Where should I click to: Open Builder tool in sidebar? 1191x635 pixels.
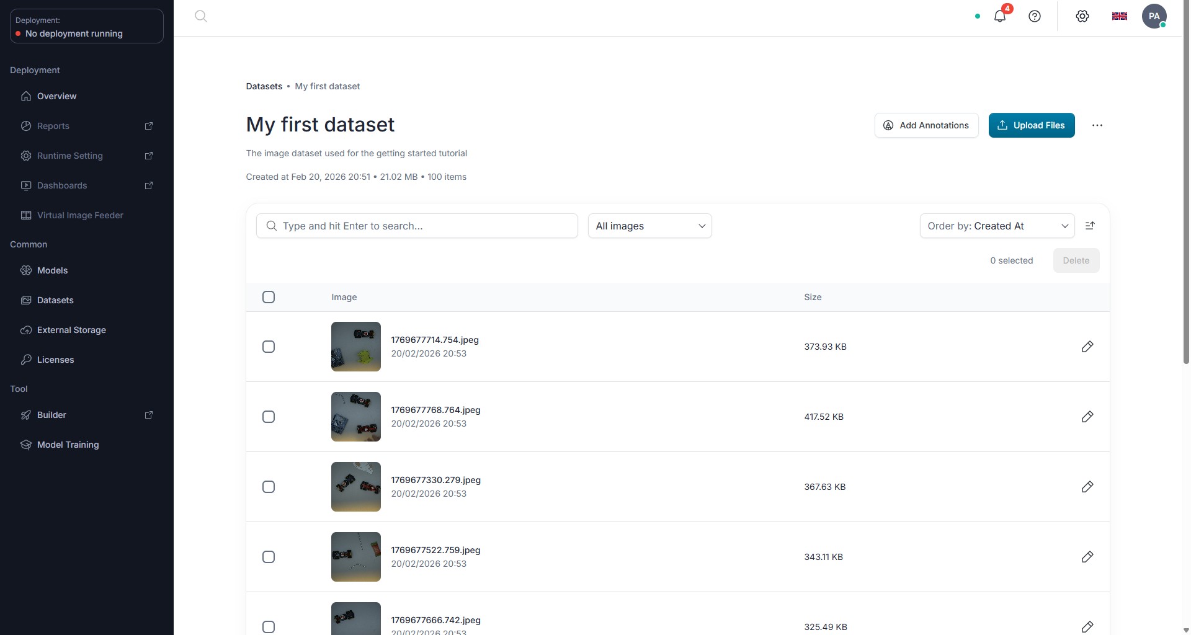click(x=87, y=415)
